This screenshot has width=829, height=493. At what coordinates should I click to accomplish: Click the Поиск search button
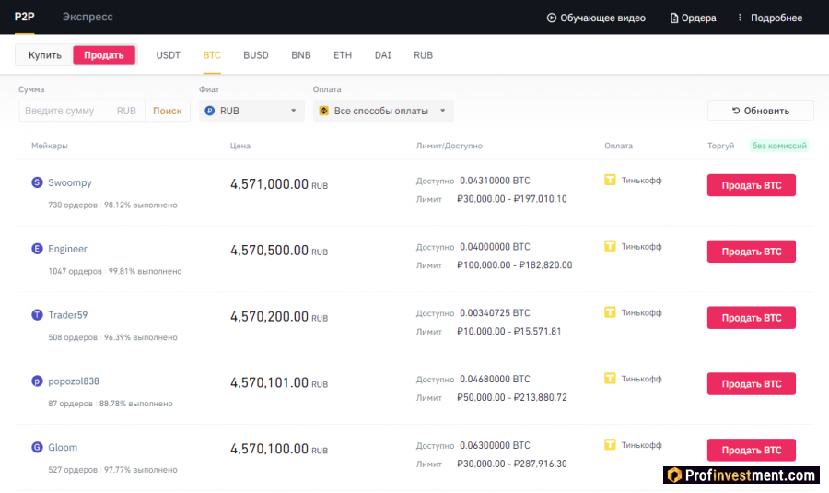168,111
